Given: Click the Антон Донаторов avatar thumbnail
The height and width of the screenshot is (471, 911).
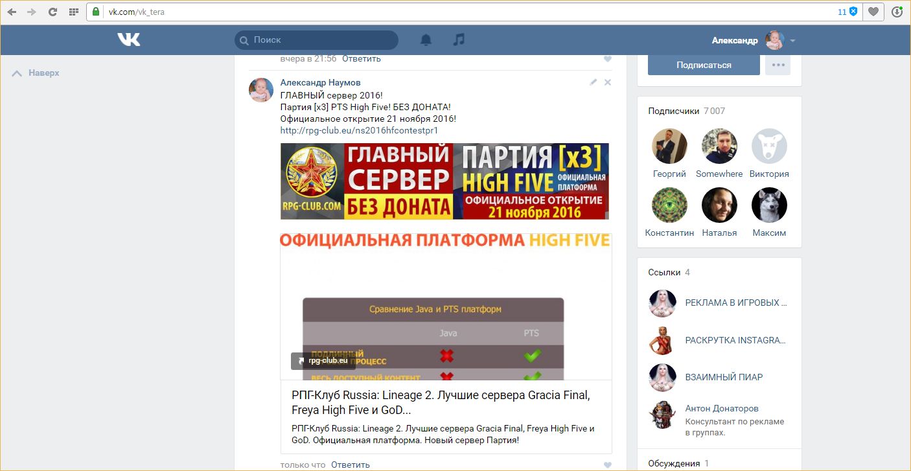Looking at the screenshot, I should pos(662,415).
